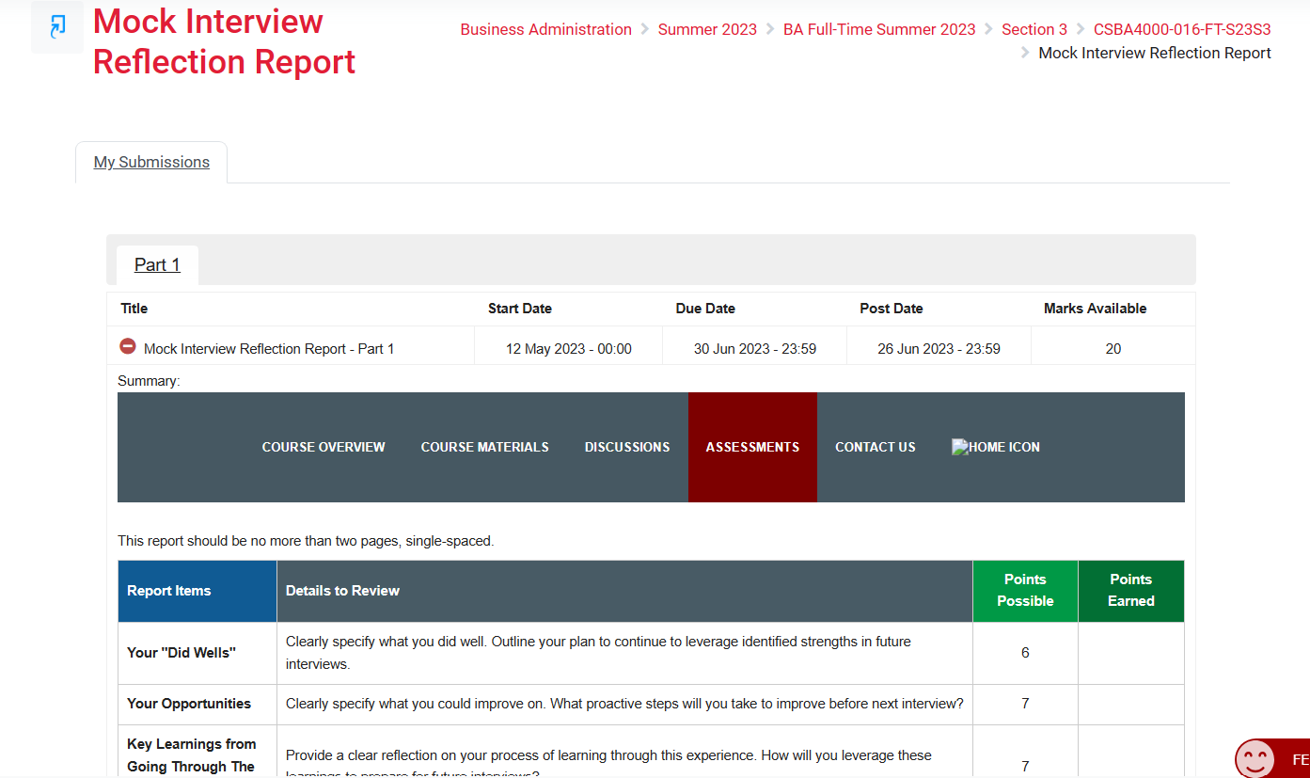Click the Your Opportunities points value 7
The image size is (1310, 778).
click(x=1025, y=704)
